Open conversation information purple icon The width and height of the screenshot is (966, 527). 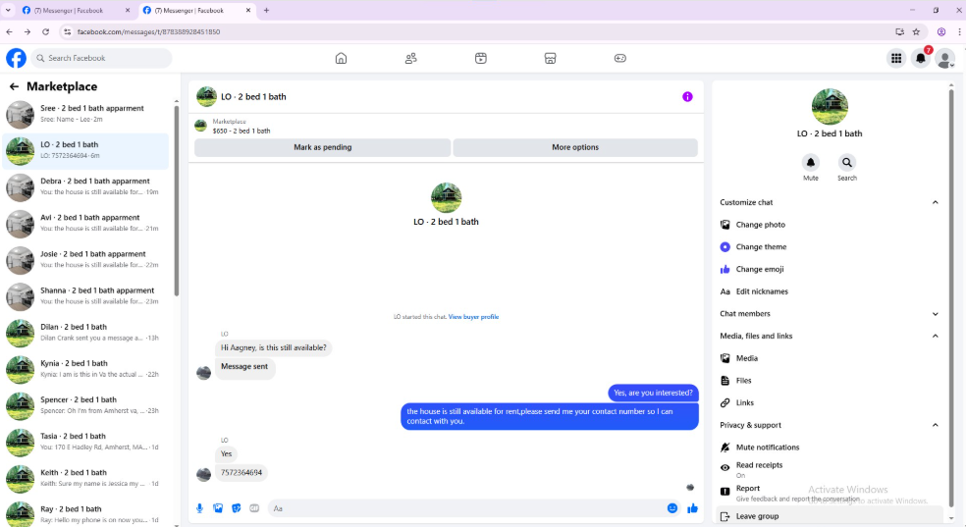(x=687, y=96)
